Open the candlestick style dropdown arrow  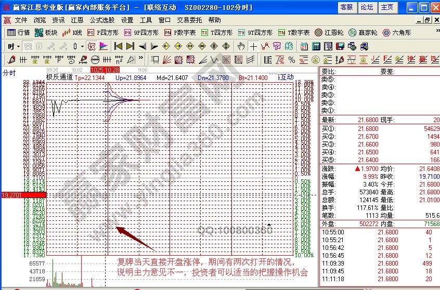coord(82,46)
